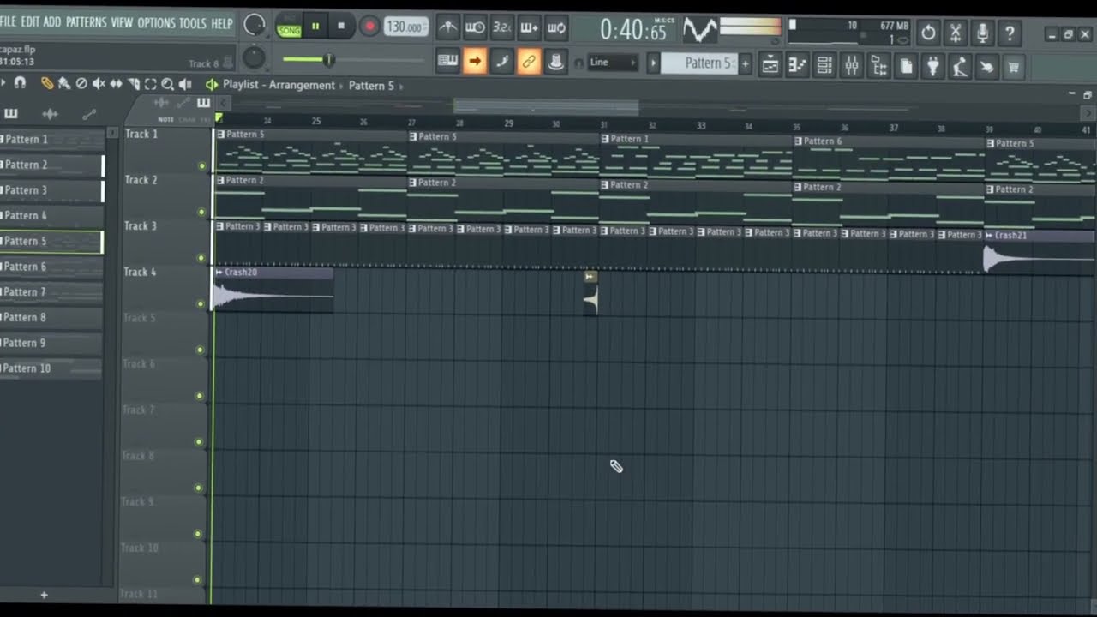Viewport: 1097px width, 617px height.
Task: Click the arrow after Pattern 5 breadcrumb
Action: point(401,86)
